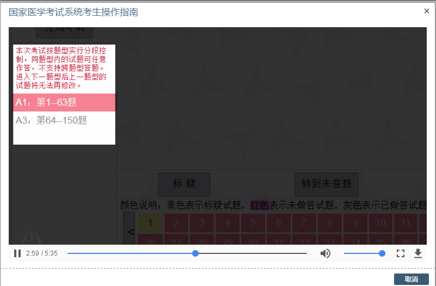Download the video file
The height and width of the screenshot is (286, 436).
pyautogui.click(x=418, y=253)
